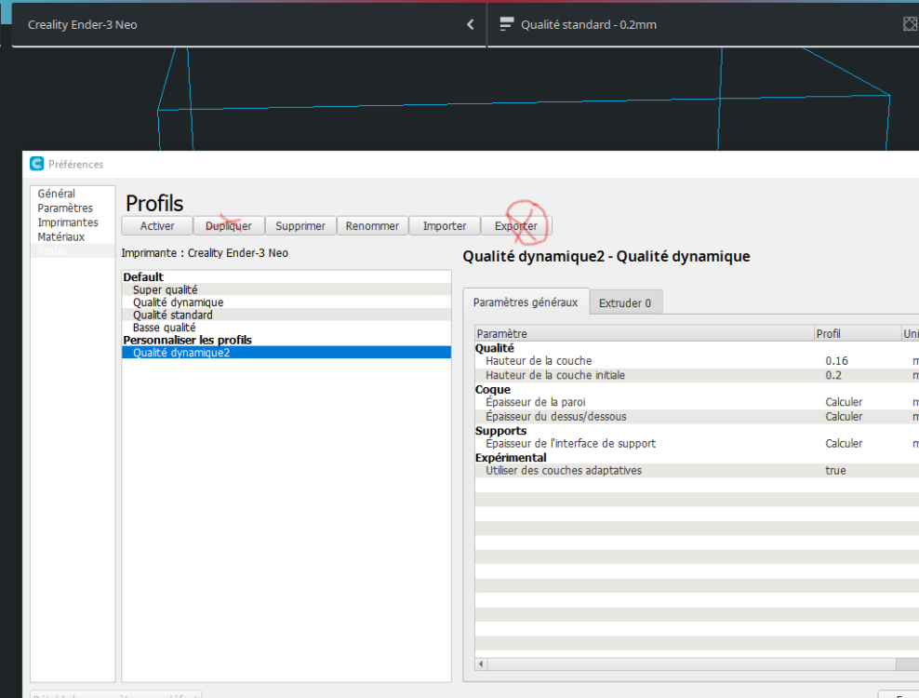Image resolution: width=919 pixels, height=698 pixels.
Task: Switch to the Paramètres généraux tab
Action: point(526,302)
